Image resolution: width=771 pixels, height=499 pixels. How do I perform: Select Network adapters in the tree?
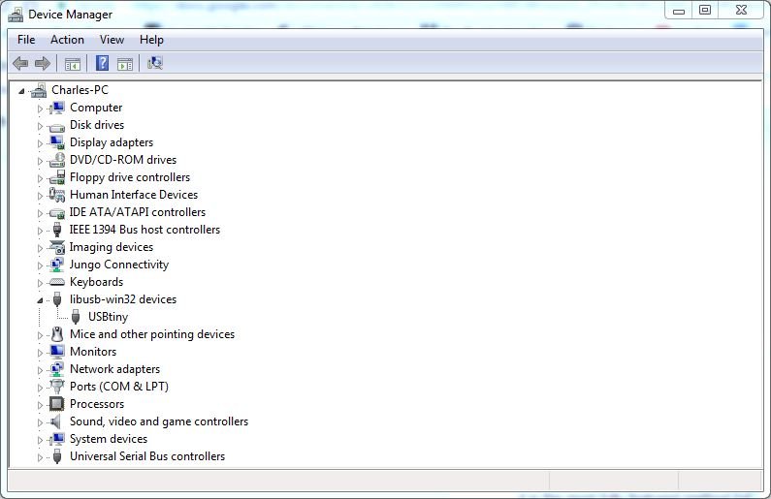(114, 369)
